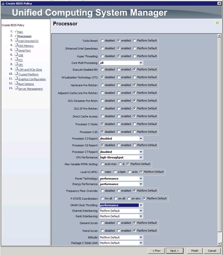The image size is (223, 255).
Task: Click the Create BIOS Policy title bar icon
Action: pyautogui.click(x=3, y=3)
